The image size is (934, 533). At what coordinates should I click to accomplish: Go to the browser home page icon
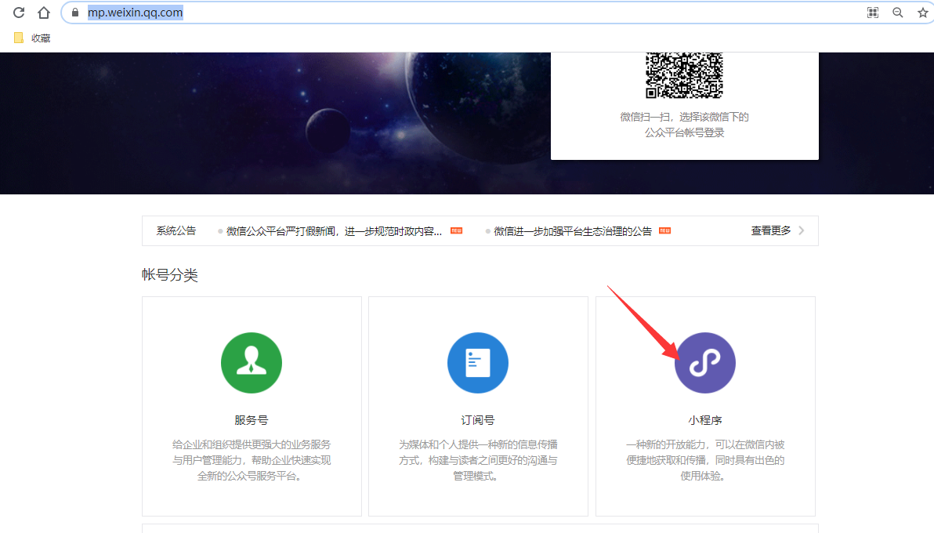tap(43, 13)
